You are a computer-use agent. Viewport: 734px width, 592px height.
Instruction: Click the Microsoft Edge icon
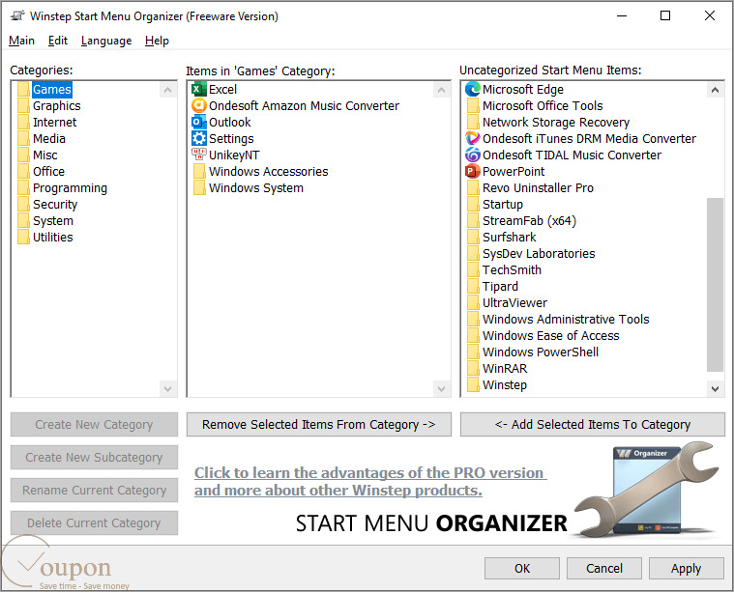click(x=473, y=89)
